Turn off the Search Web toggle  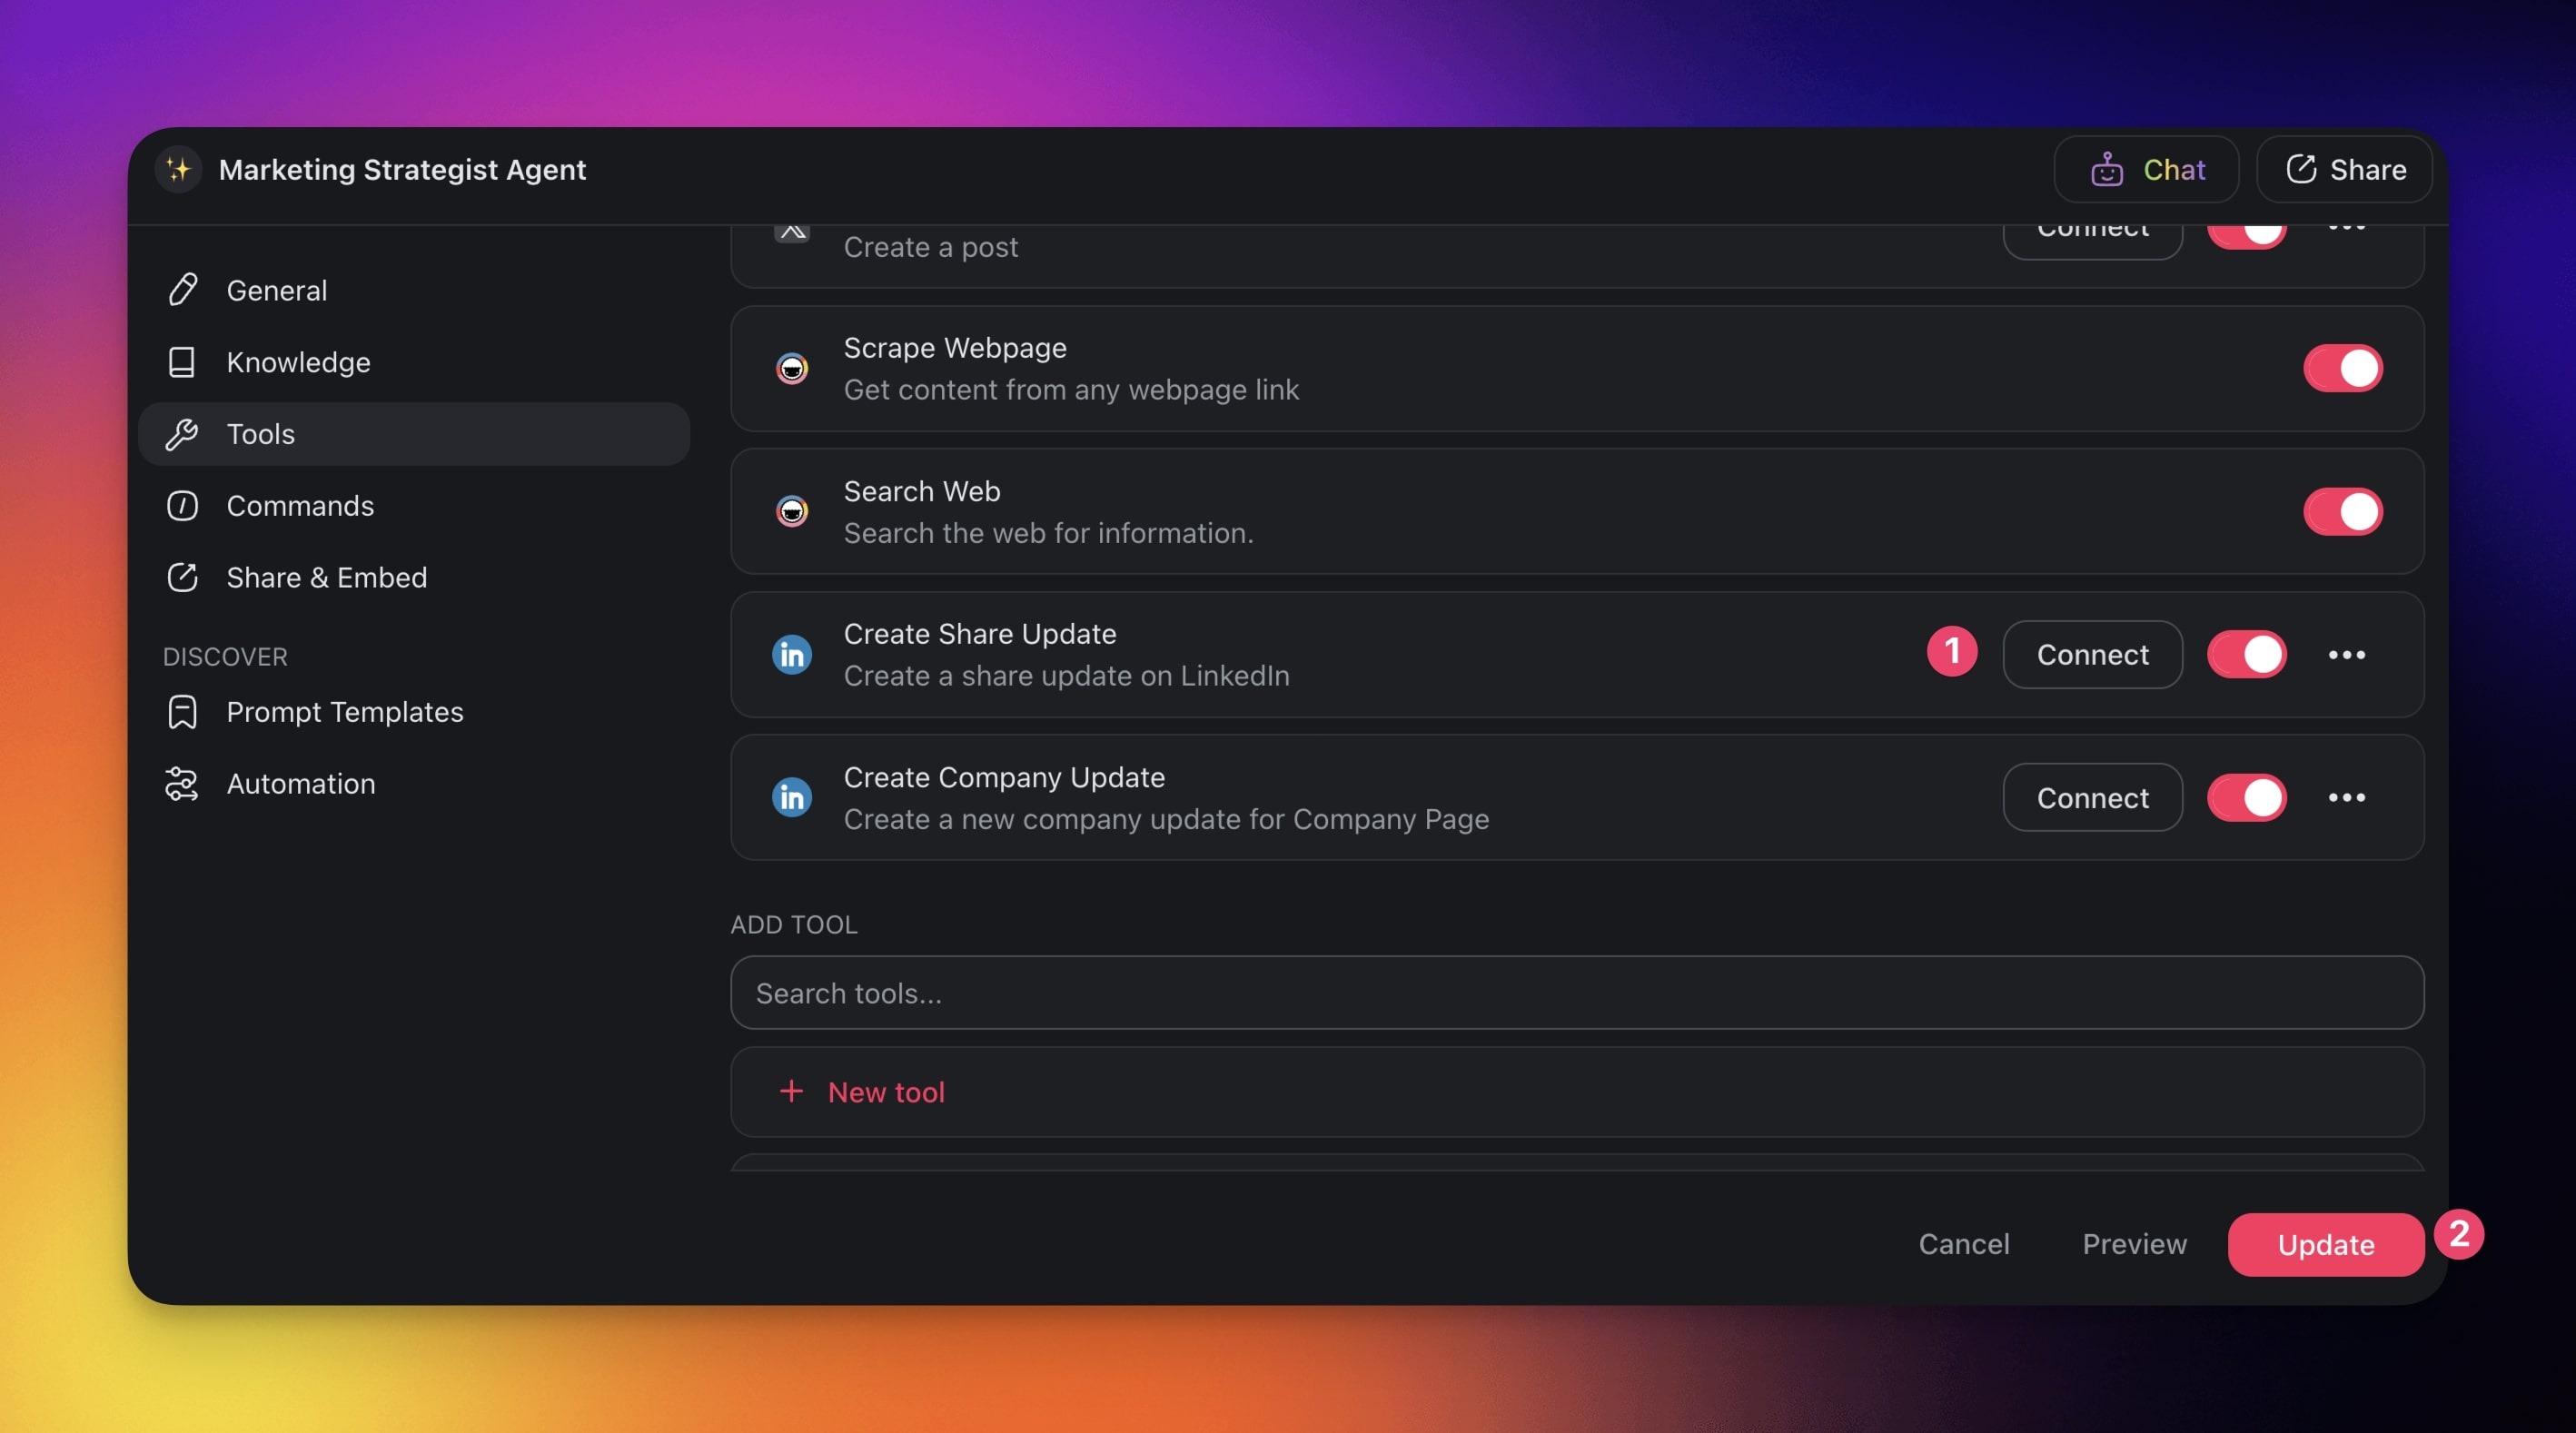point(2342,511)
